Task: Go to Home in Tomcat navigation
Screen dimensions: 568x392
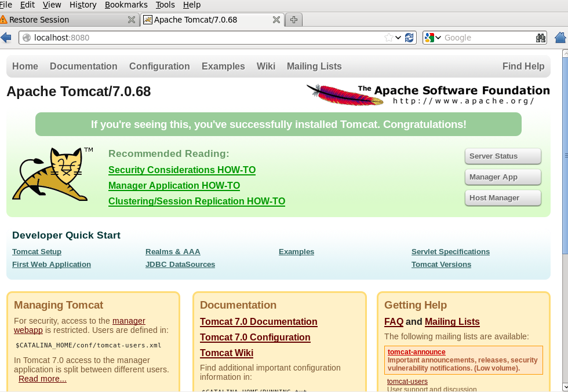Action: [x=25, y=66]
